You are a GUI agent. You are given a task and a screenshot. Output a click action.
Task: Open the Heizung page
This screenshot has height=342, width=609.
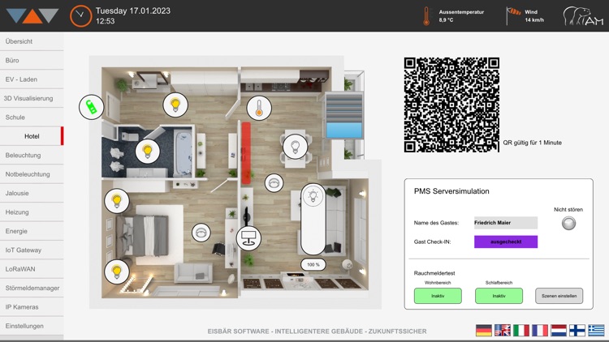(x=32, y=212)
